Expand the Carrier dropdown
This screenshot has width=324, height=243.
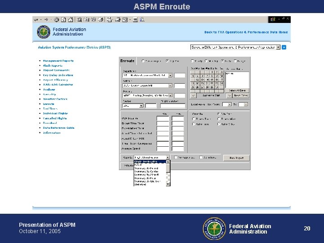pos(141,106)
